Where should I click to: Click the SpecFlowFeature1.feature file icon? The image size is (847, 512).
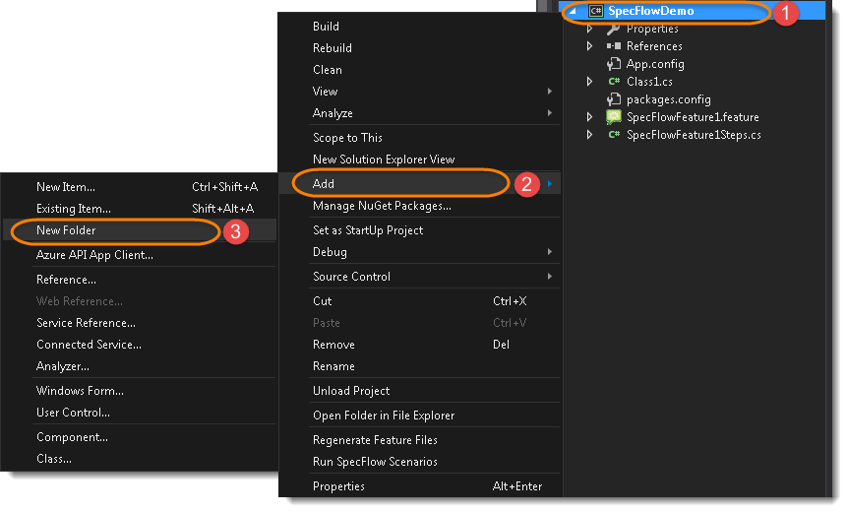click(x=614, y=117)
